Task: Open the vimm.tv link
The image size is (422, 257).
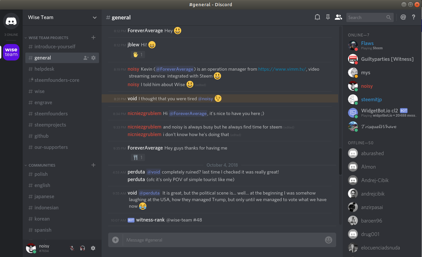Action: click(x=282, y=69)
